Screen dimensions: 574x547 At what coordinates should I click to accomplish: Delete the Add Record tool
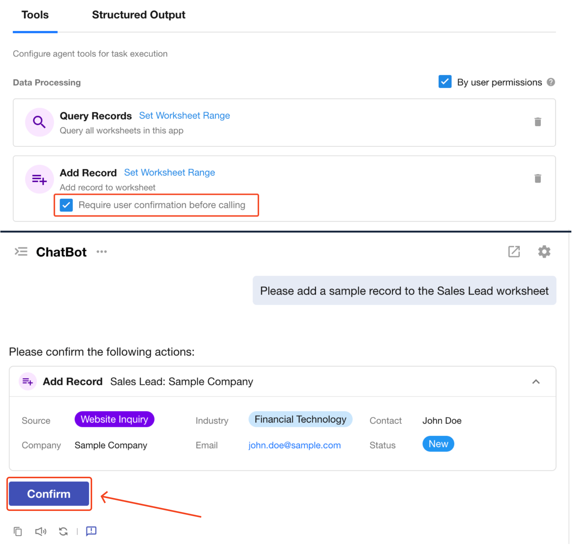click(x=538, y=178)
